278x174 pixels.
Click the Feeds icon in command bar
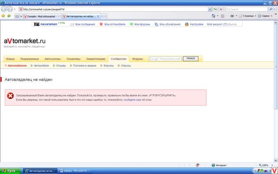tap(223, 16)
